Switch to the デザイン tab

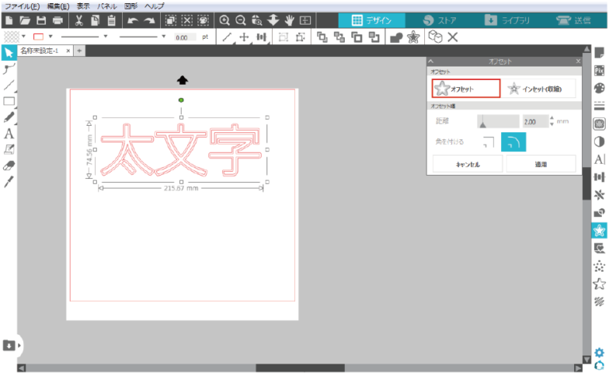pos(372,20)
